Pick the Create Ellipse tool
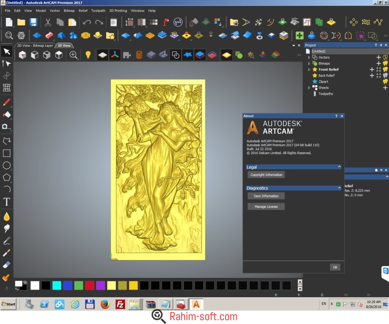The width and height of the screenshot is (389, 324). [x=6, y=165]
